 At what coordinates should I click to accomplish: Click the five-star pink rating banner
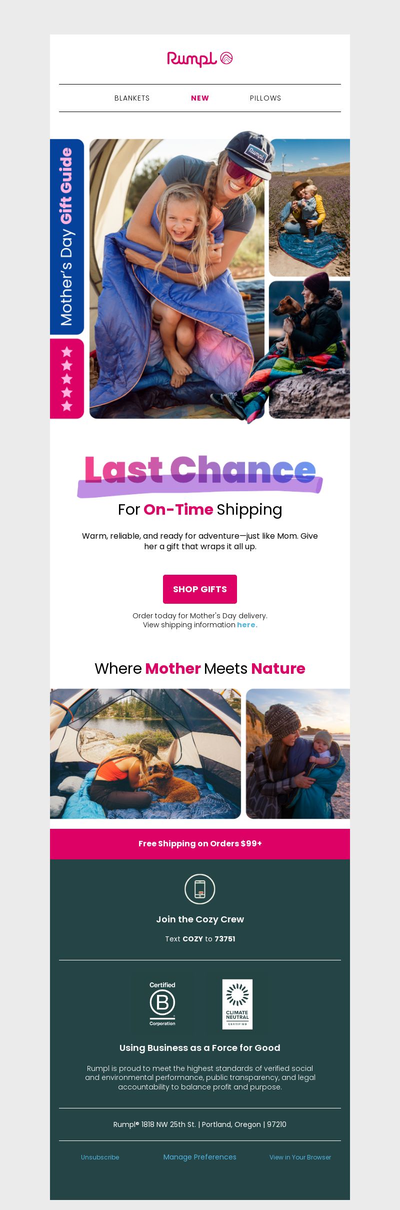click(x=67, y=379)
